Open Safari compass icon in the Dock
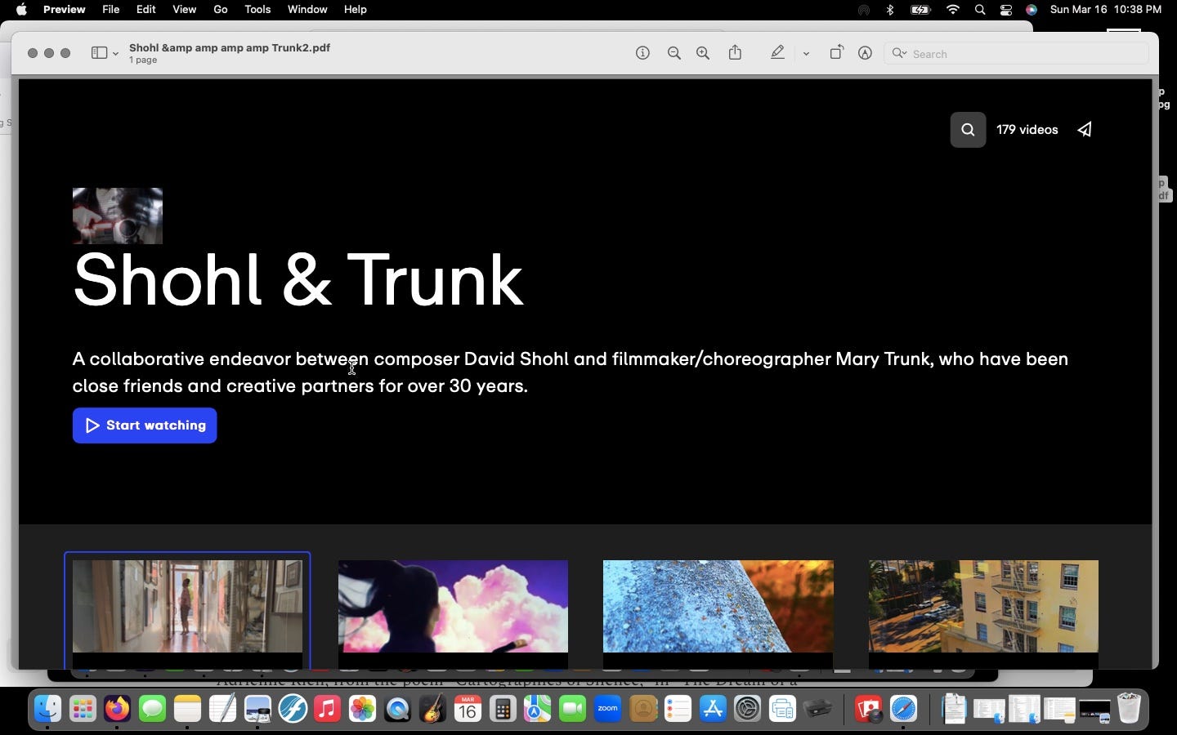Viewport: 1177px width, 735px height. pos(904,709)
